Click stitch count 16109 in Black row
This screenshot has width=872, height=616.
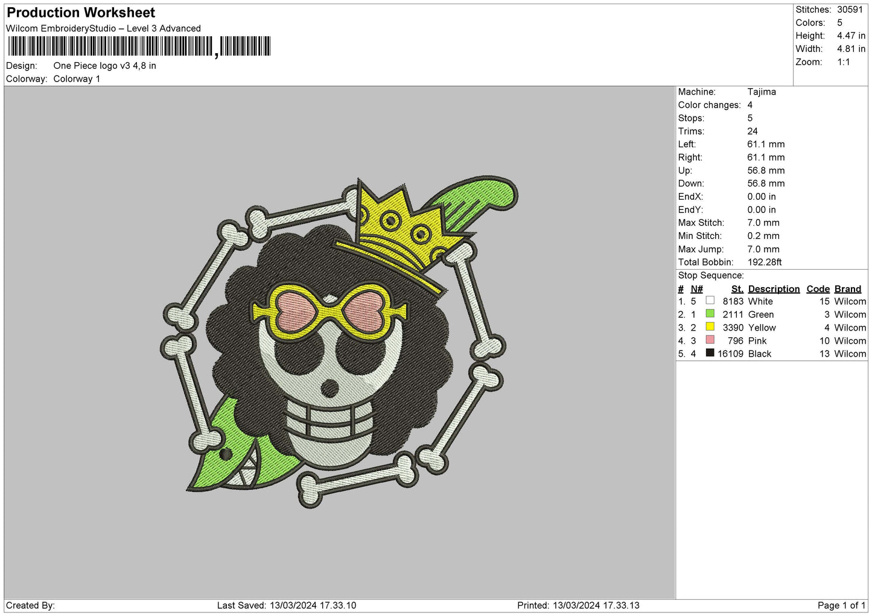click(x=731, y=354)
